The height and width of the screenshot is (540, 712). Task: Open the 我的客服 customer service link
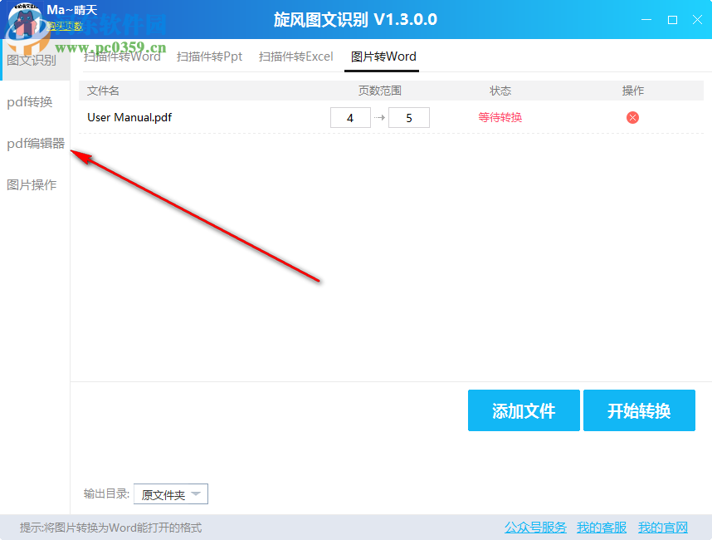pyautogui.click(x=601, y=527)
